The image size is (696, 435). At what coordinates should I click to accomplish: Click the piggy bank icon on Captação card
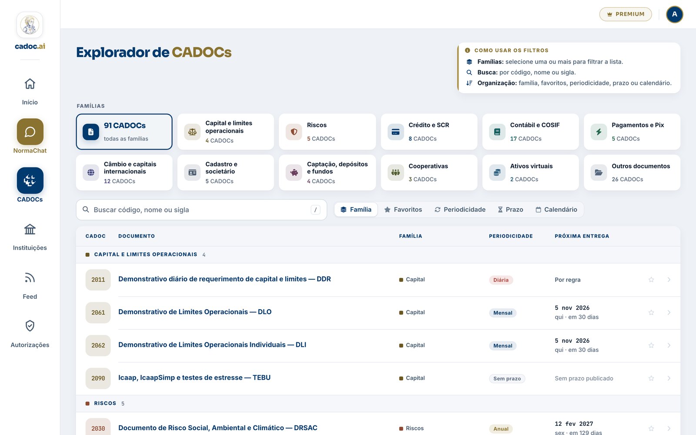pyautogui.click(x=294, y=173)
